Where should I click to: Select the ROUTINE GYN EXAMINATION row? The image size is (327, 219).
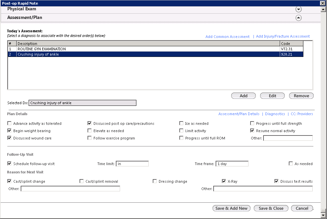click(156, 49)
